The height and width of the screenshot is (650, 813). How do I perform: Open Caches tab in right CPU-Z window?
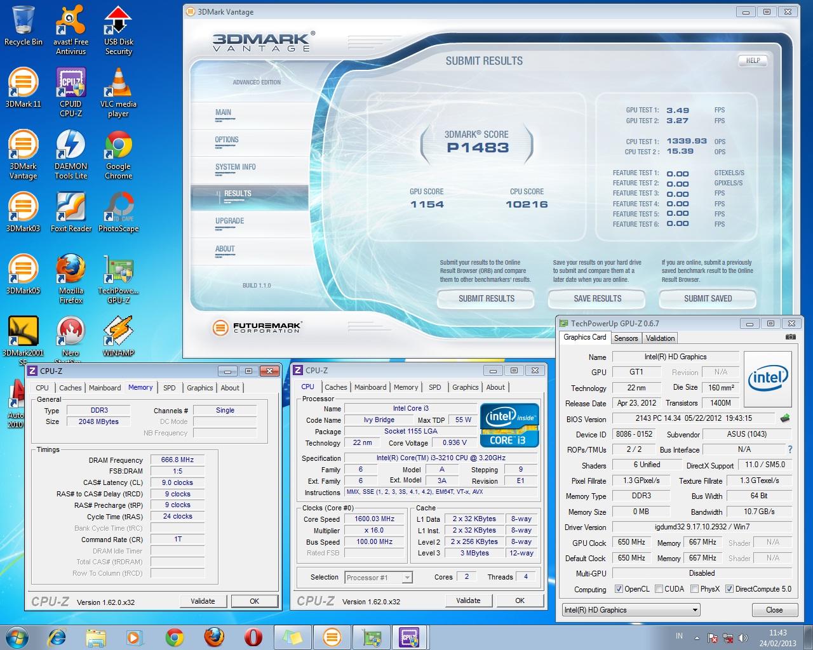pyautogui.click(x=336, y=387)
